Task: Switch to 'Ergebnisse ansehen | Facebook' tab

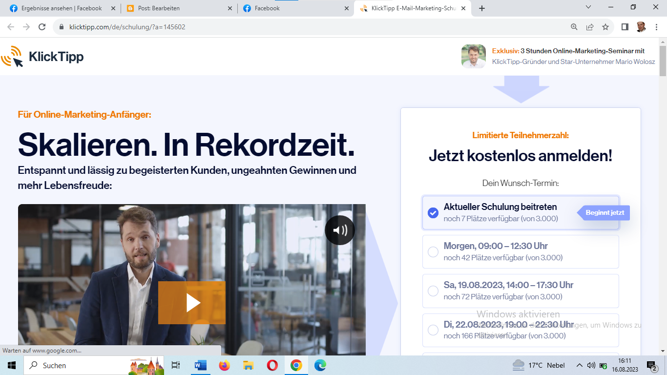Action: click(x=62, y=8)
